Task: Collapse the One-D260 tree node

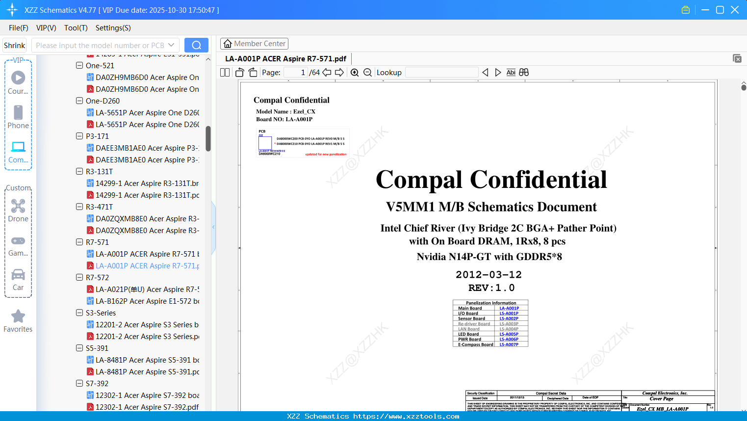Action: pos(79,101)
